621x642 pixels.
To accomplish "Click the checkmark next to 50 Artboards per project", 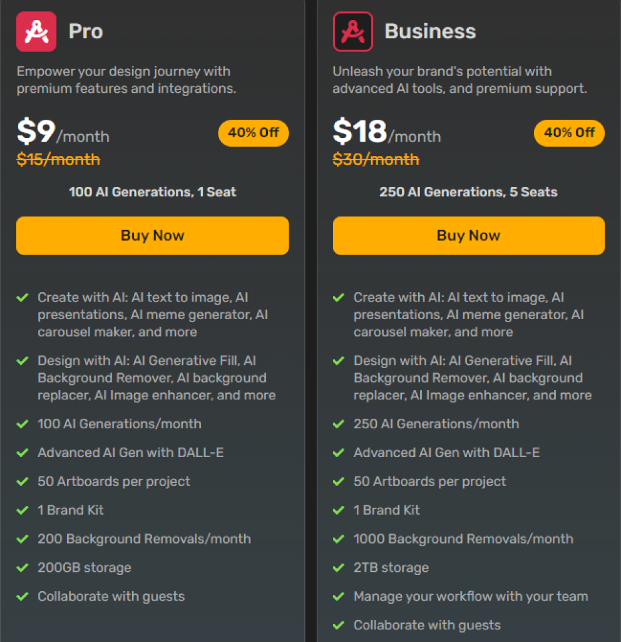I will 24,481.
